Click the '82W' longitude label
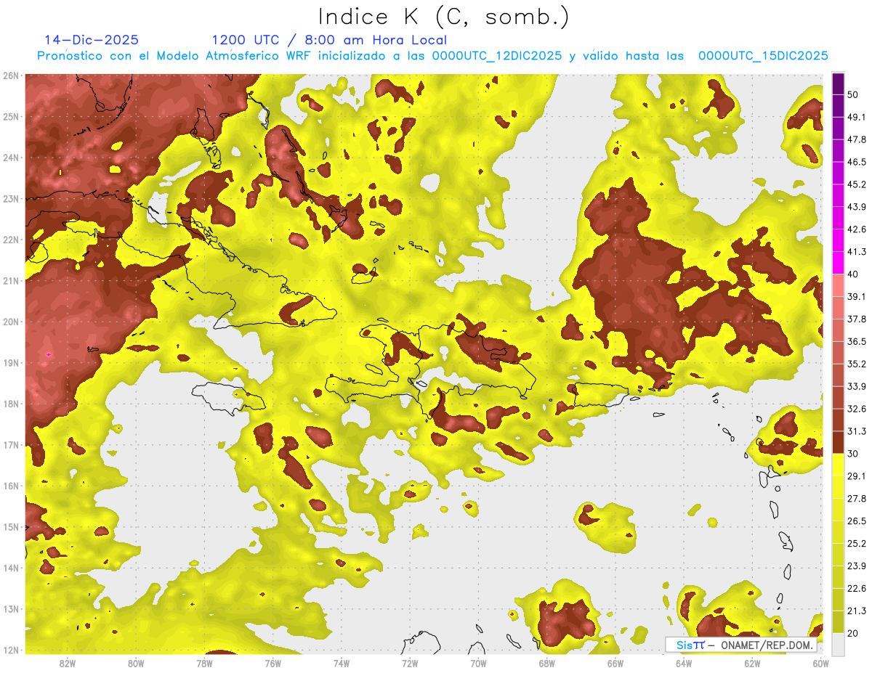 coord(68,664)
